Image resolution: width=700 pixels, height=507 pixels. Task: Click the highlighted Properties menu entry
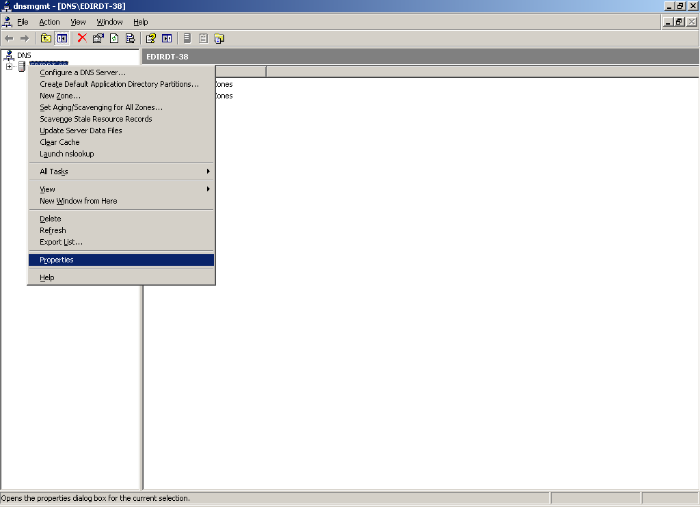coord(121,260)
